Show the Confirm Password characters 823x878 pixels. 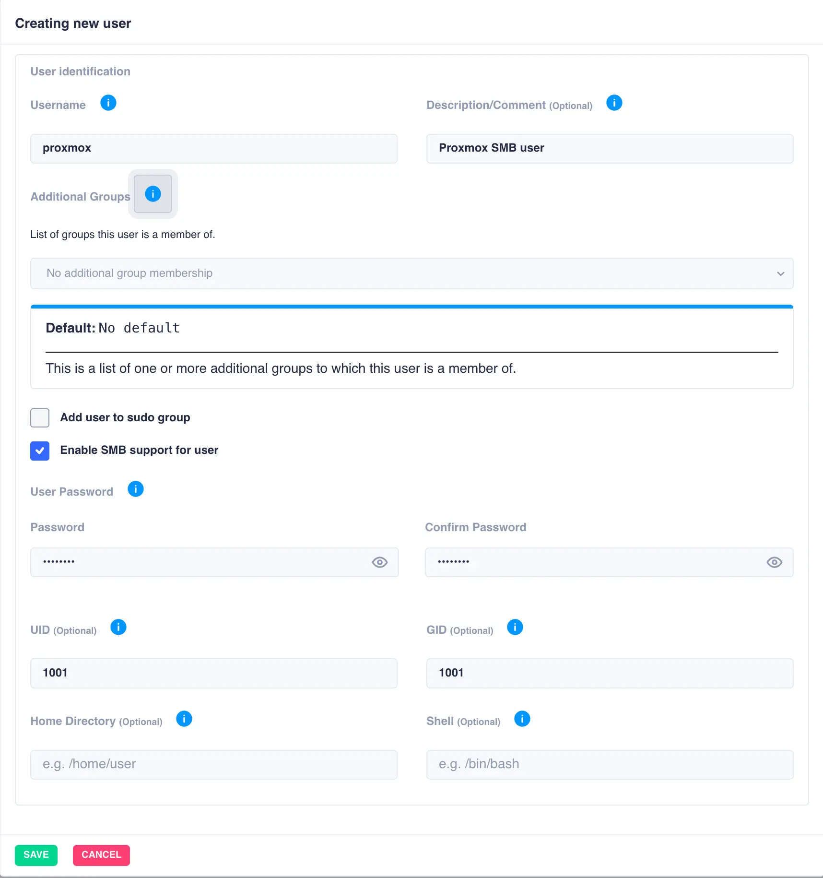coord(774,562)
